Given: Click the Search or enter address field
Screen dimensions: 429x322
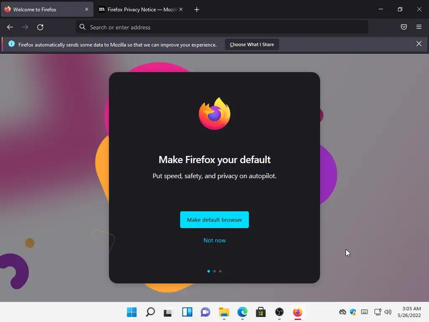Looking at the screenshot, I should (222, 27).
